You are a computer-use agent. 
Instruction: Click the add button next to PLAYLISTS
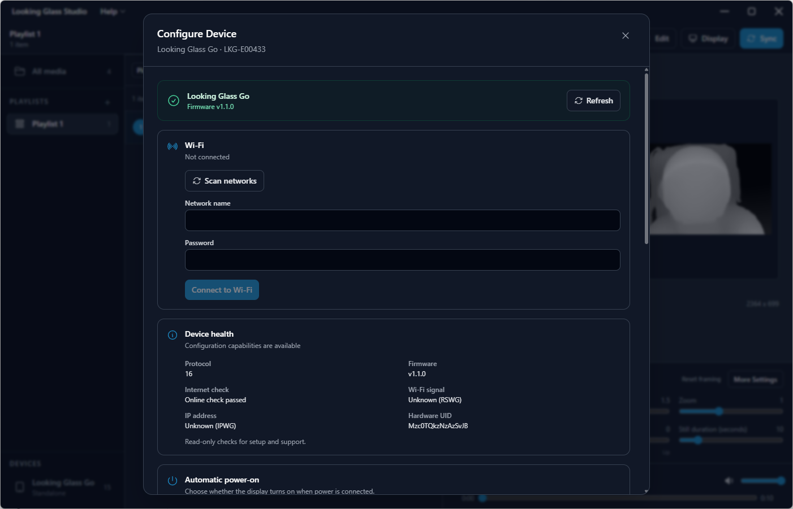(x=107, y=102)
